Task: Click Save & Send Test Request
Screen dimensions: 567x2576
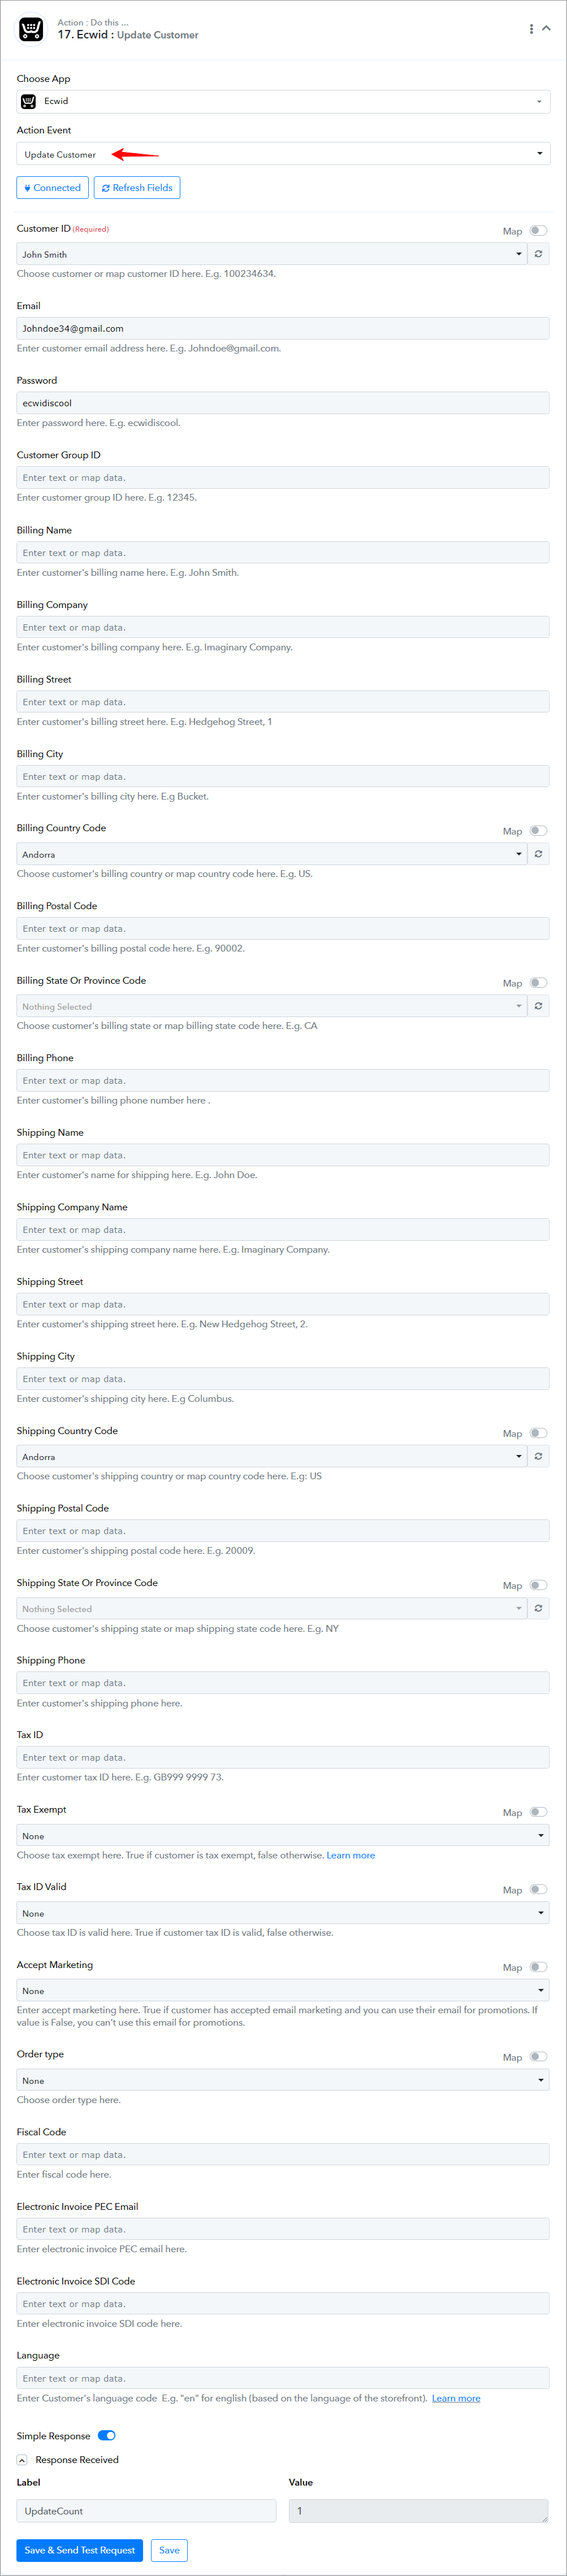Action: pos(80,2550)
